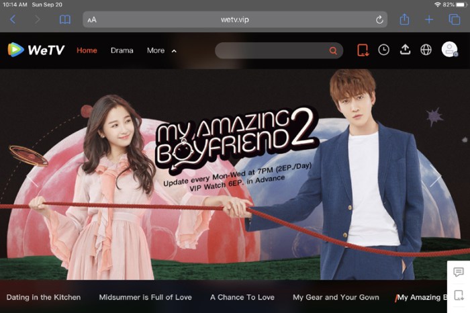Open the Drama menu item
This screenshot has height=313, width=470.
(122, 50)
